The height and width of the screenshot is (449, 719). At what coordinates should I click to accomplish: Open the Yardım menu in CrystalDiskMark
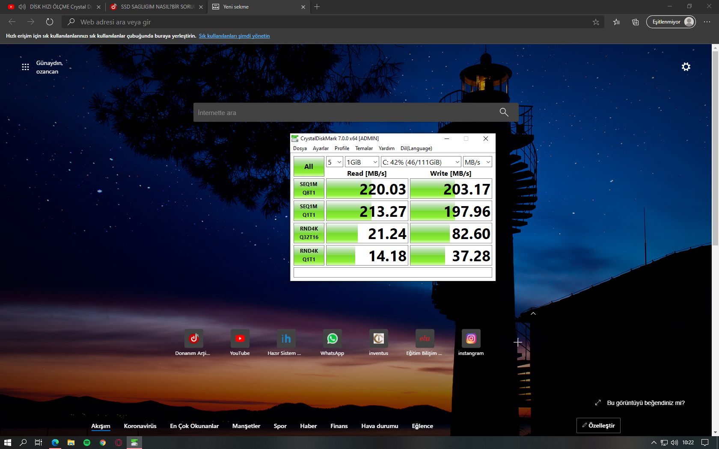386,148
